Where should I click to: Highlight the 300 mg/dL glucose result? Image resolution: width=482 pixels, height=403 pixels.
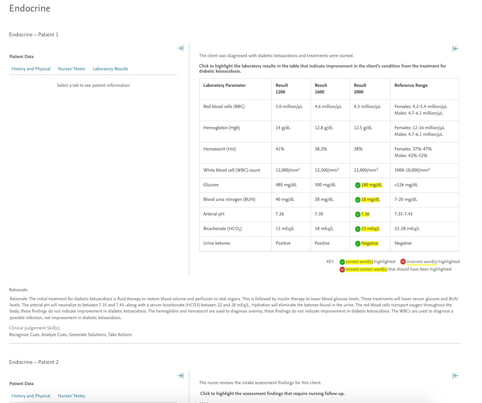pos(324,185)
